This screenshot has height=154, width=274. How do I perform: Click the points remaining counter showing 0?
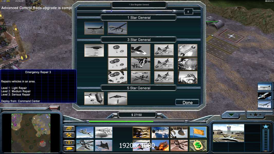click(x=188, y=12)
